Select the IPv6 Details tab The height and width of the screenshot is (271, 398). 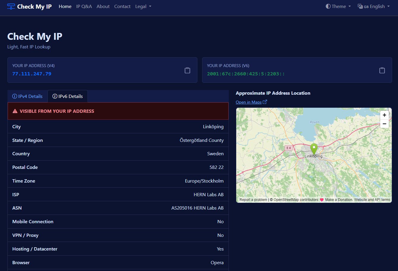click(68, 96)
